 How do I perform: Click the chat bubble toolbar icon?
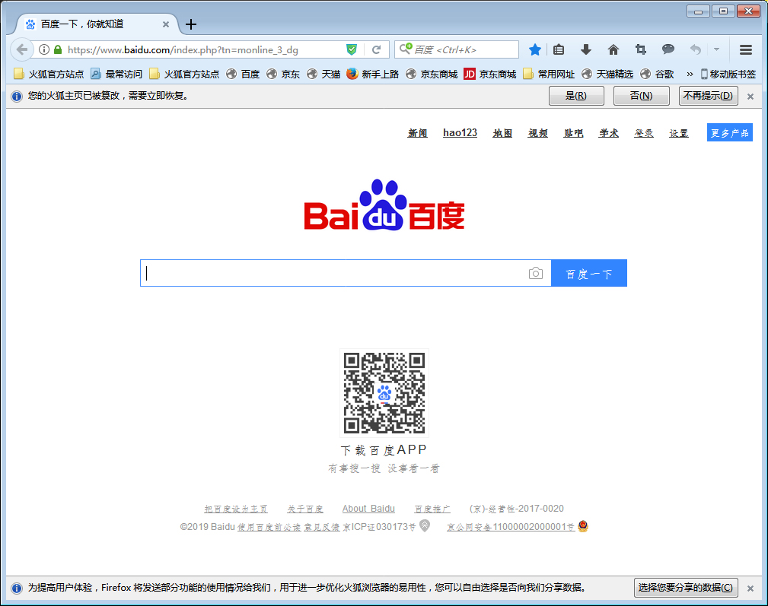point(668,49)
